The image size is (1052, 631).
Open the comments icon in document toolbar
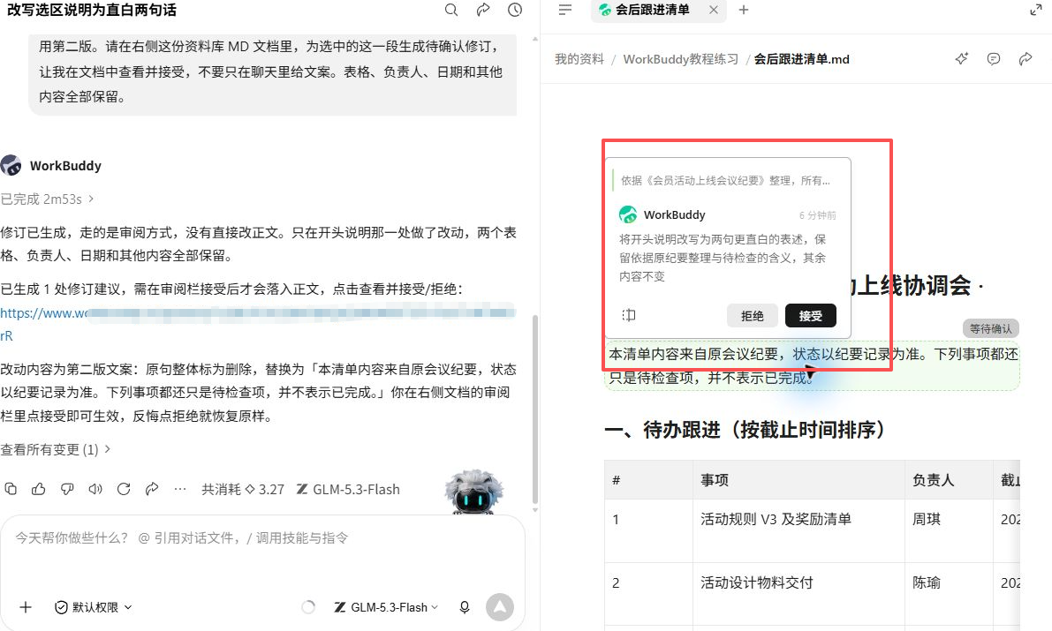point(994,59)
